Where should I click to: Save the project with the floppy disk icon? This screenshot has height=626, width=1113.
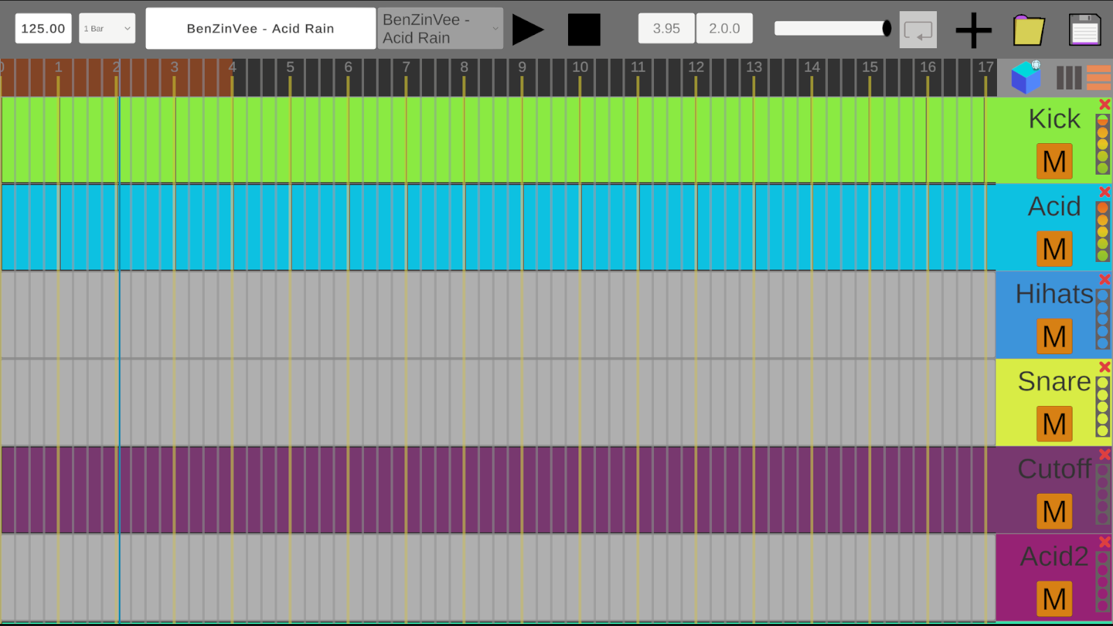(x=1085, y=30)
